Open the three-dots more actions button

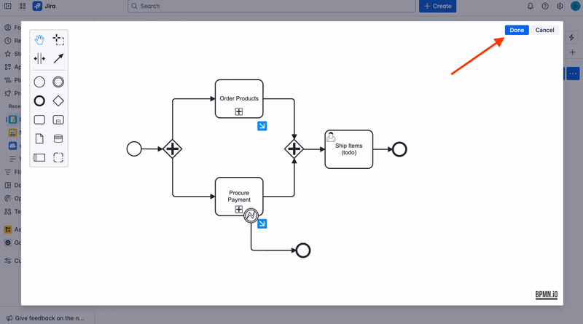(x=574, y=74)
